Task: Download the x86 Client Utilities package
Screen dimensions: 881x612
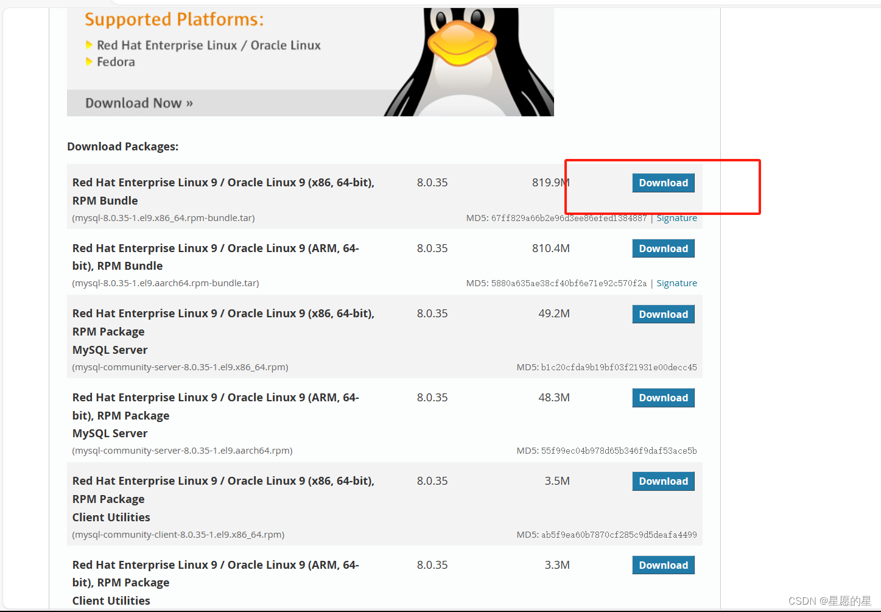Action: [663, 481]
